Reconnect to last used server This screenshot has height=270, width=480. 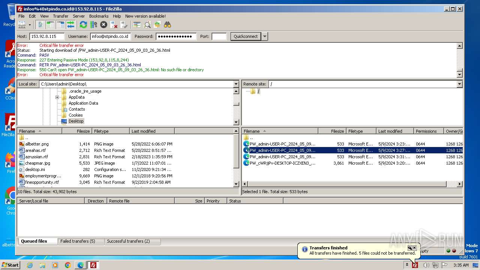(124, 25)
